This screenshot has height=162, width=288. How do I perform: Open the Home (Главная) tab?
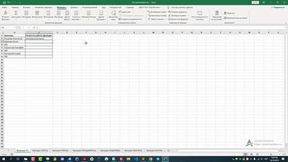tap(15, 8)
